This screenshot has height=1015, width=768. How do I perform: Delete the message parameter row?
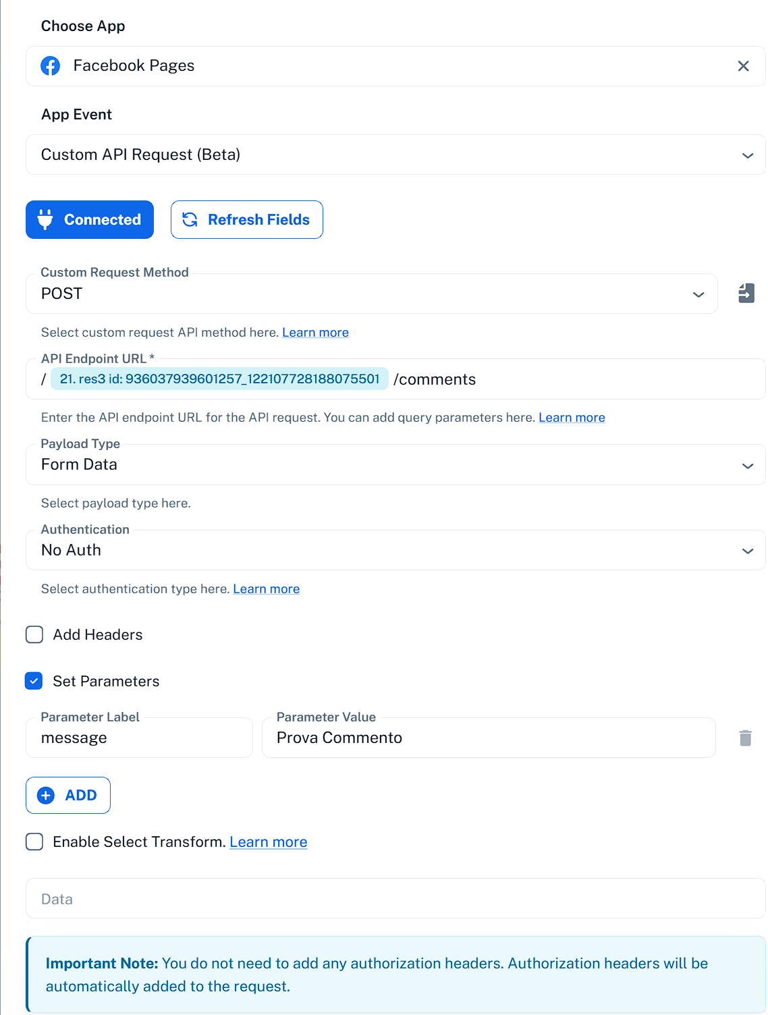click(x=745, y=738)
